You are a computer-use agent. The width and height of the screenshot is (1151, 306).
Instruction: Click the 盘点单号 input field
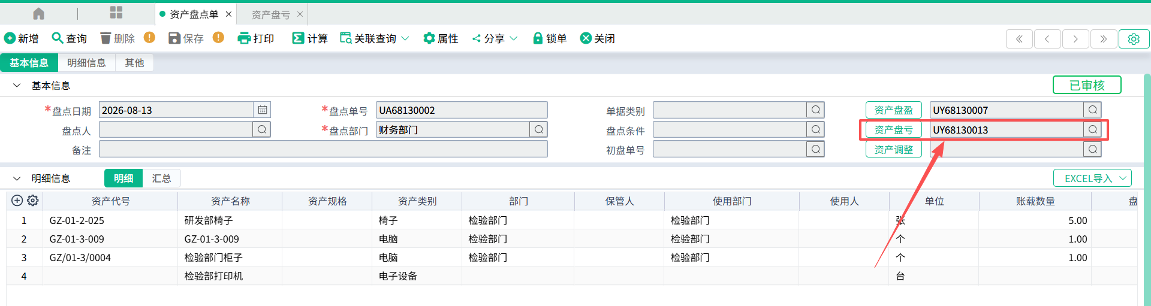[x=462, y=110]
